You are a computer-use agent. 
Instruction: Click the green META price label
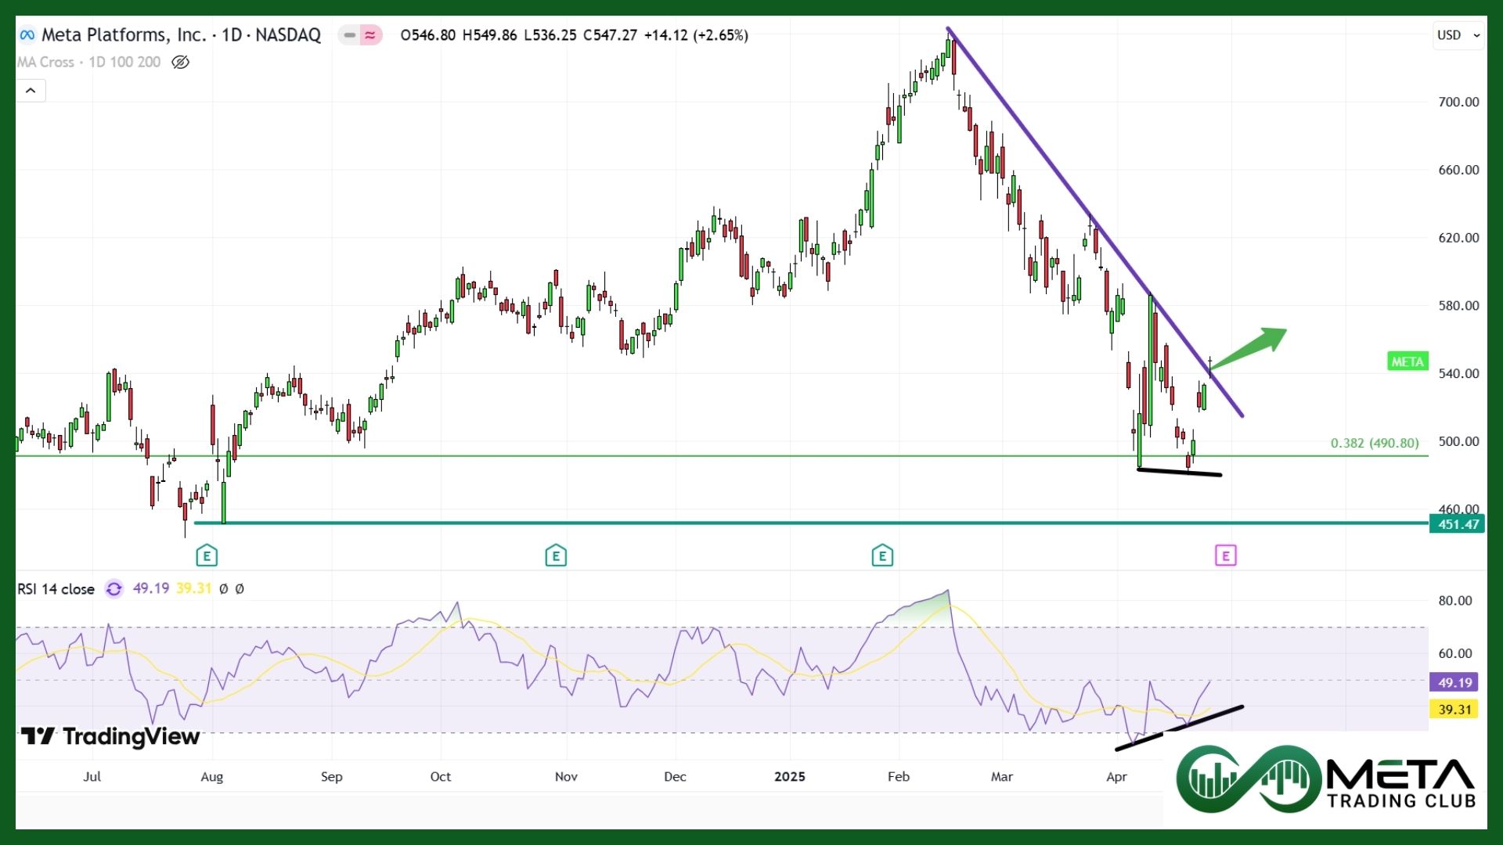[x=1407, y=361]
